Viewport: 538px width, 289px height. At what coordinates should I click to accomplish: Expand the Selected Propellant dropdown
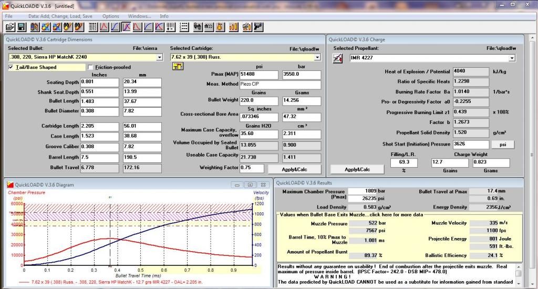click(x=512, y=58)
